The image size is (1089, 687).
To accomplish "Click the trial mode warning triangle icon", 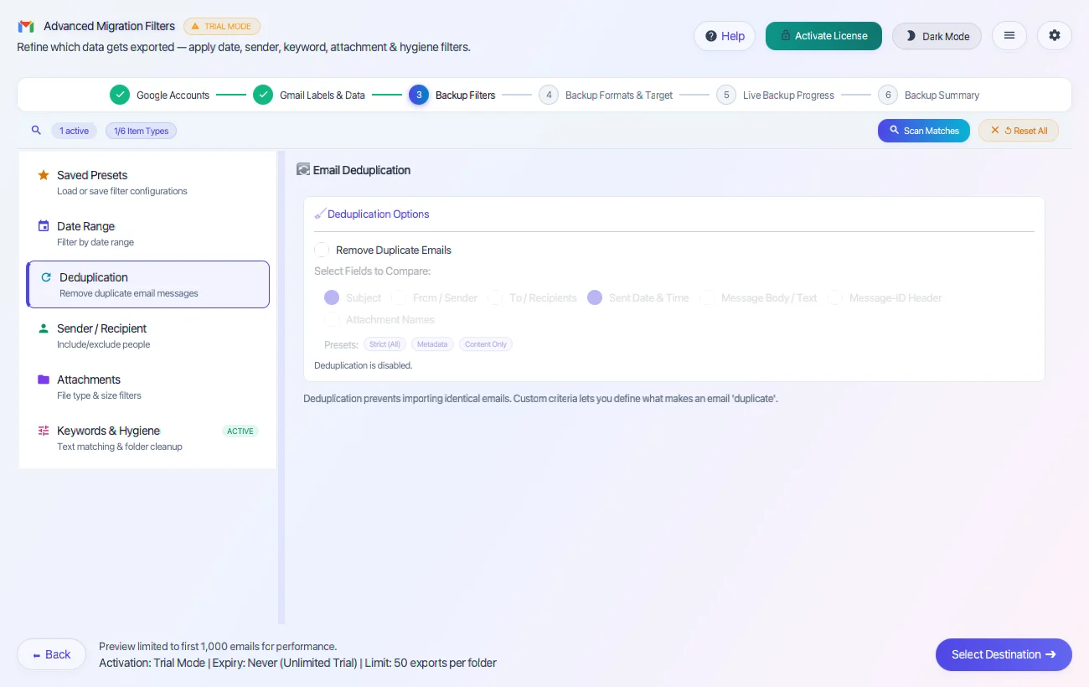I will pyautogui.click(x=195, y=27).
